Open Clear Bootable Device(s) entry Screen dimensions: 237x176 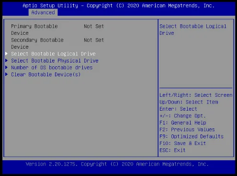pos(46,74)
